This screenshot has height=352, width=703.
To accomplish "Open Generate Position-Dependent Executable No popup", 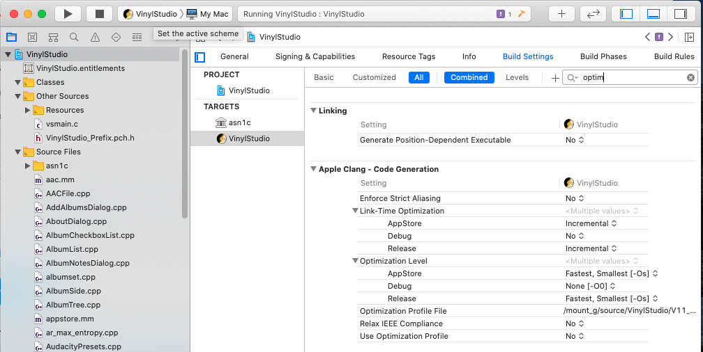I will click(575, 140).
